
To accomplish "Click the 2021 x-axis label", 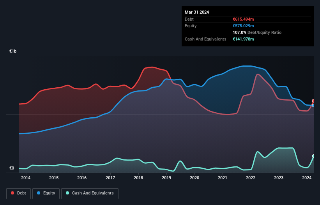I will tap(223, 178).
